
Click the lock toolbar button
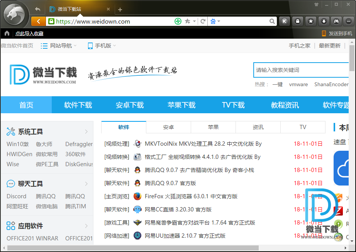point(298,21)
